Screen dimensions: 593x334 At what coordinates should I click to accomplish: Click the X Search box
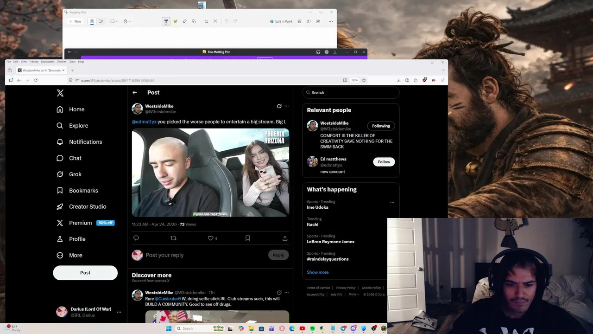point(351,93)
